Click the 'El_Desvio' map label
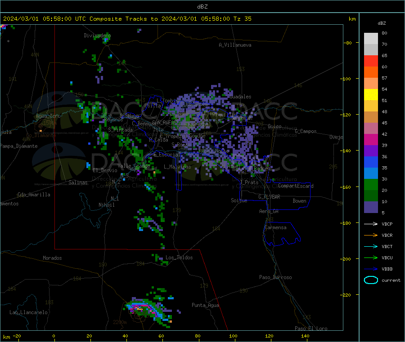 (x=105, y=170)
